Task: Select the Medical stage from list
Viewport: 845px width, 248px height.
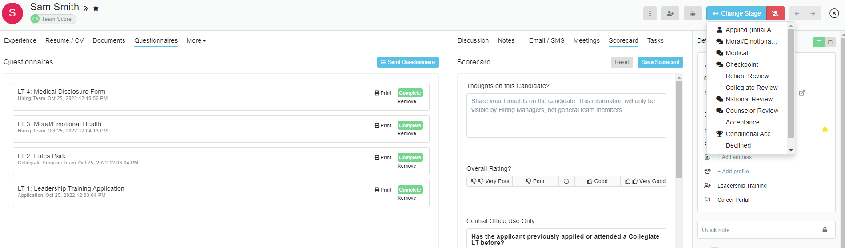Action: point(737,53)
